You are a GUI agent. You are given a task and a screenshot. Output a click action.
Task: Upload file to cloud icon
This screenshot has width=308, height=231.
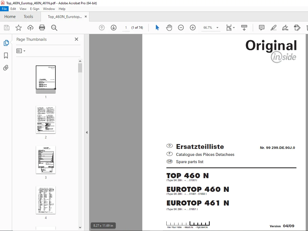(30, 28)
